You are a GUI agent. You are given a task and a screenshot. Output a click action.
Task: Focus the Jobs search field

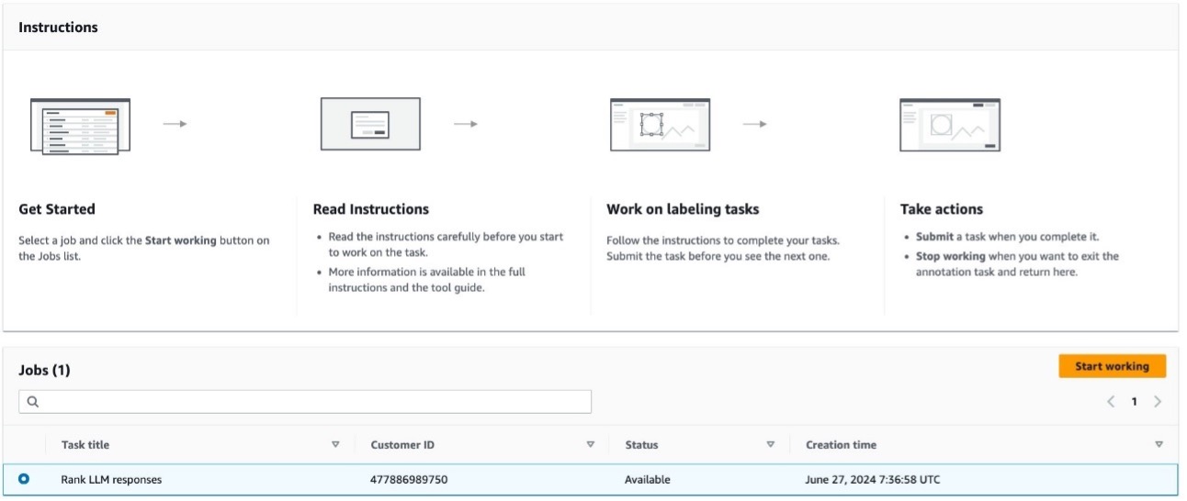(x=305, y=402)
